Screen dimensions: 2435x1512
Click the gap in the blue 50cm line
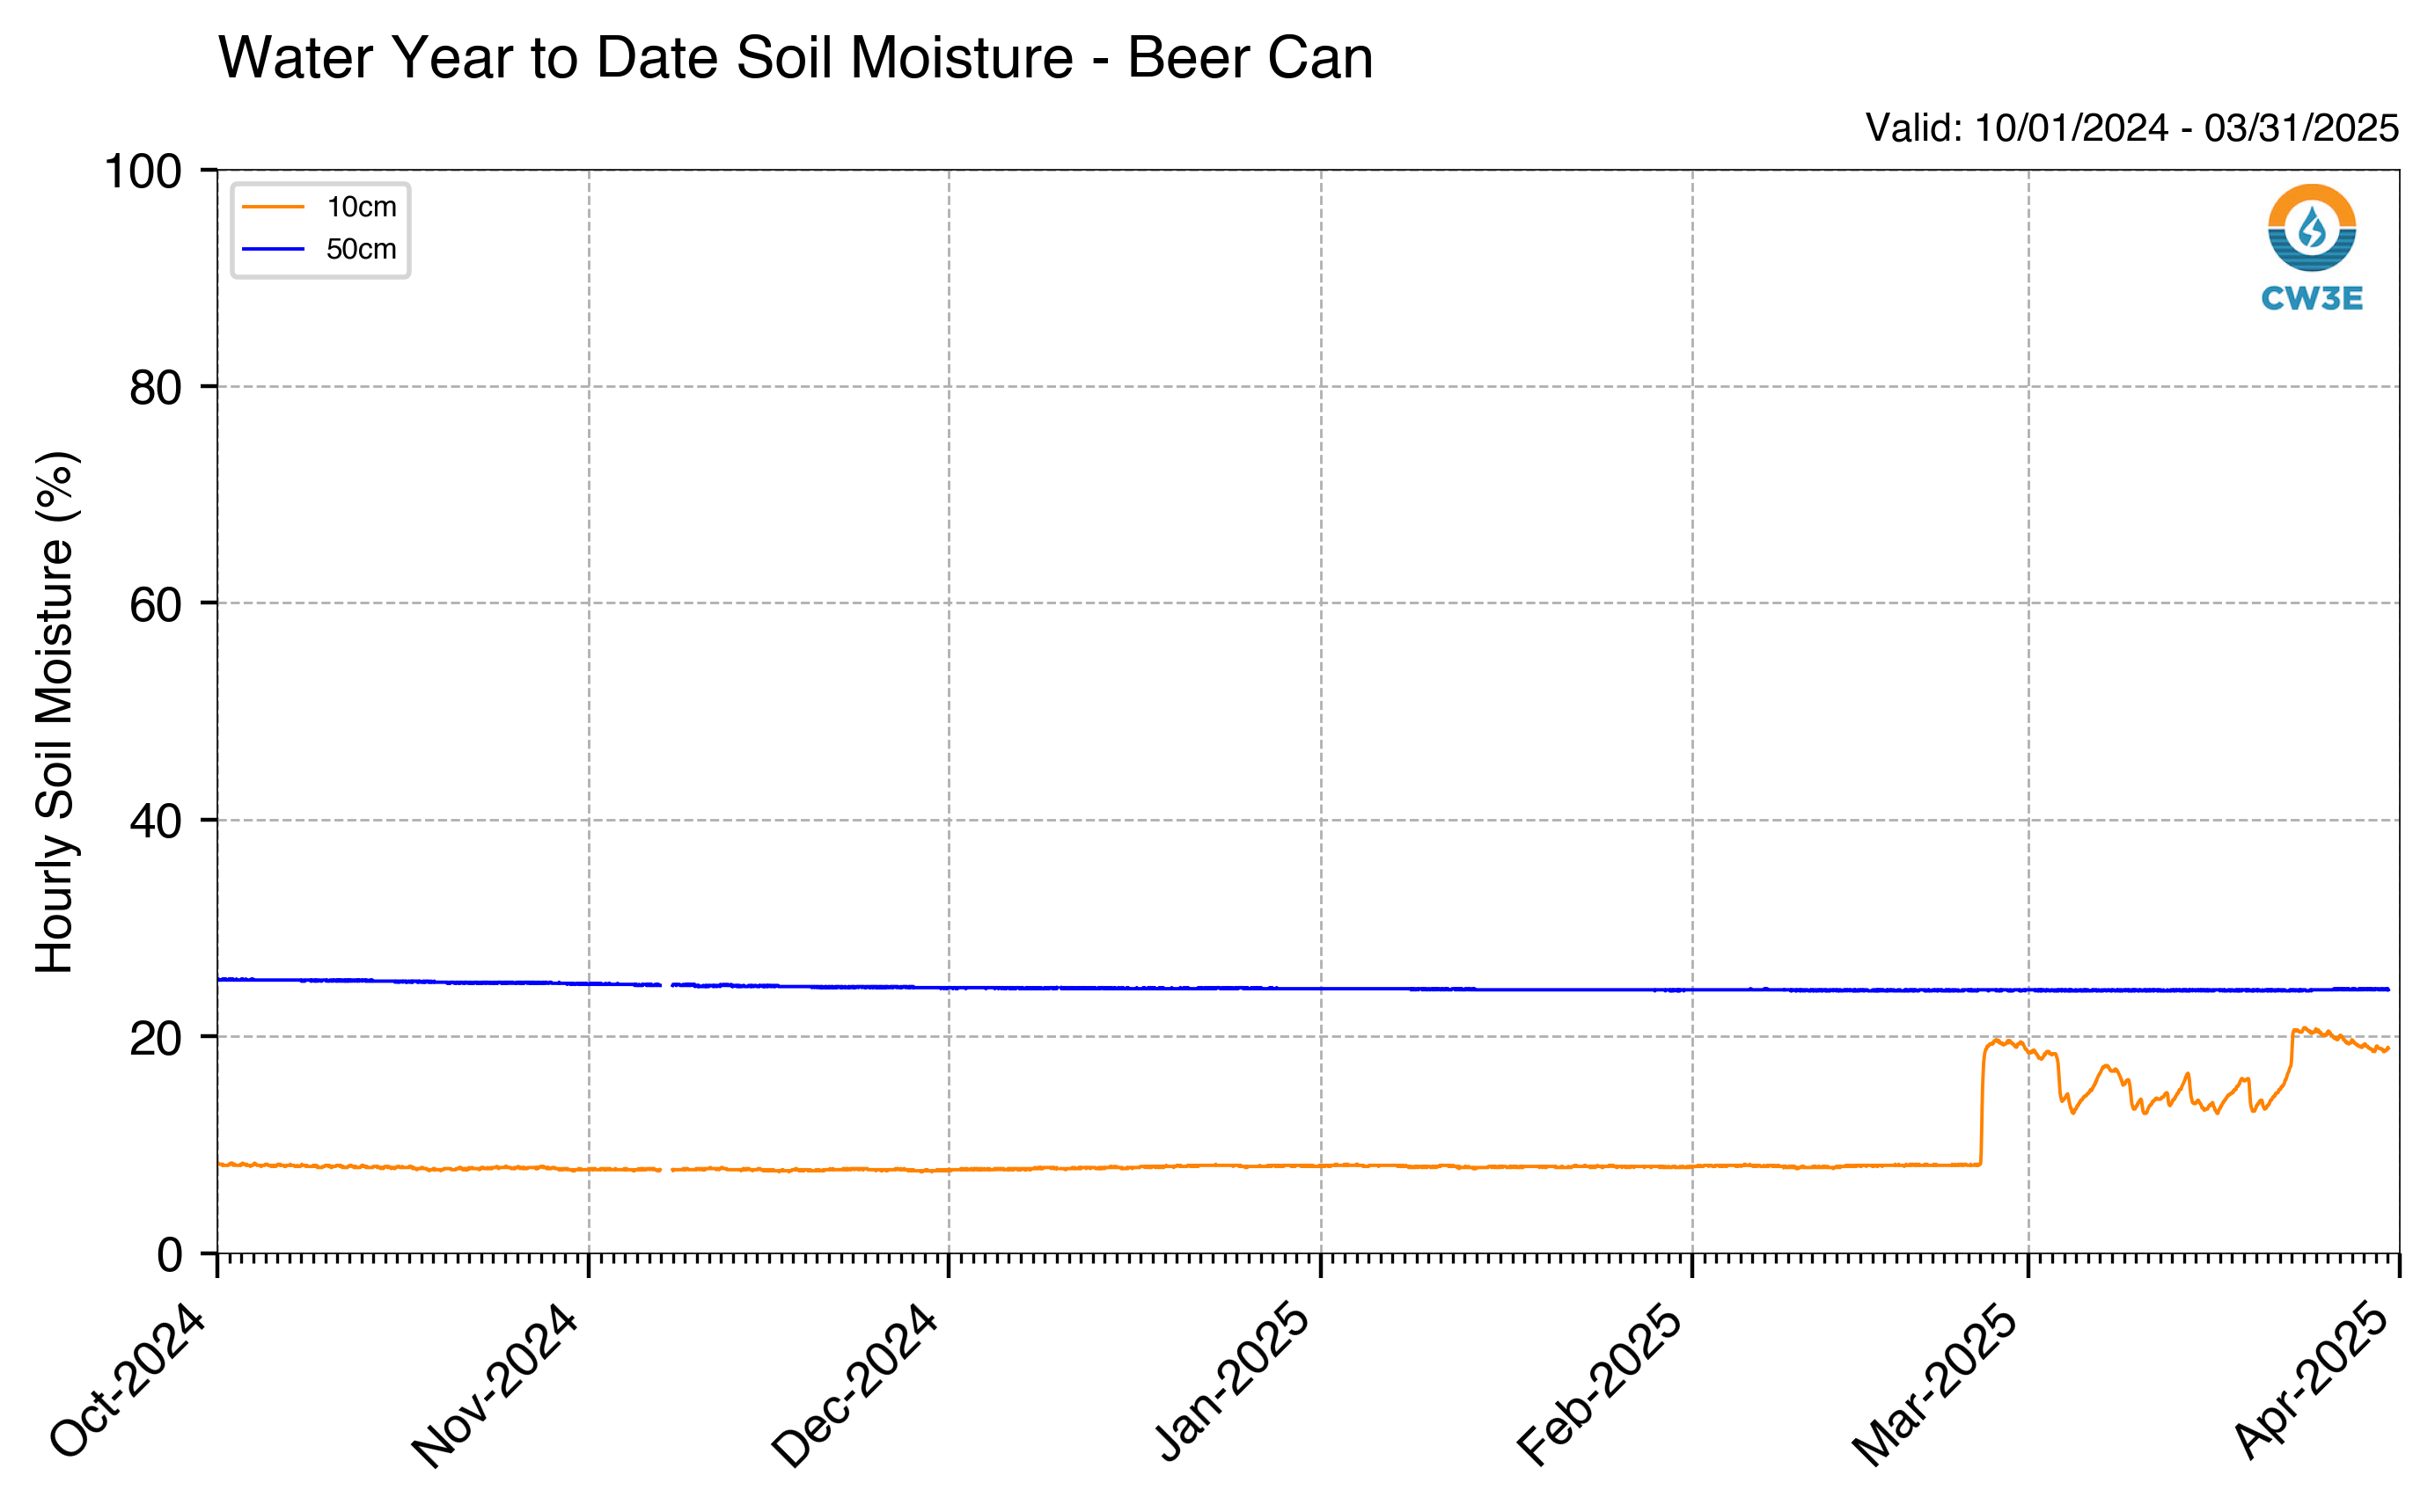[666, 985]
